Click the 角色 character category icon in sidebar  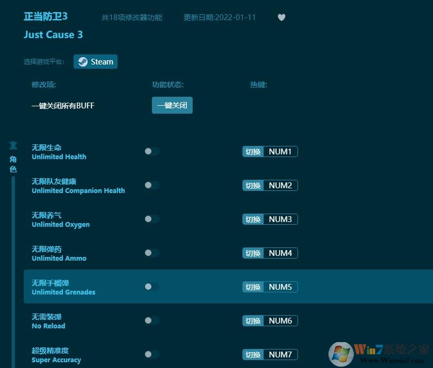tap(13, 145)
